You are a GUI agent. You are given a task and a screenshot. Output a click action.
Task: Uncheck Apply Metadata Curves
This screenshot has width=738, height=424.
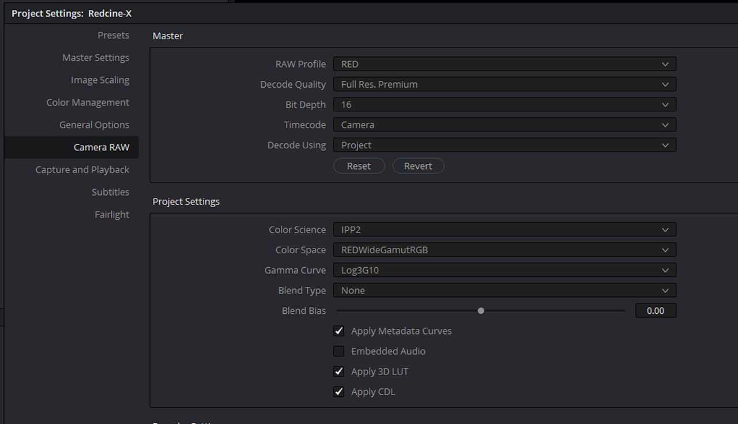click(338, 331)
